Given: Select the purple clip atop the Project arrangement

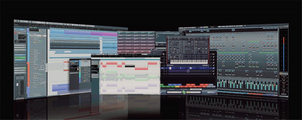Looking at the screenshot, I should pyautogui.click(x=77, y=32).
